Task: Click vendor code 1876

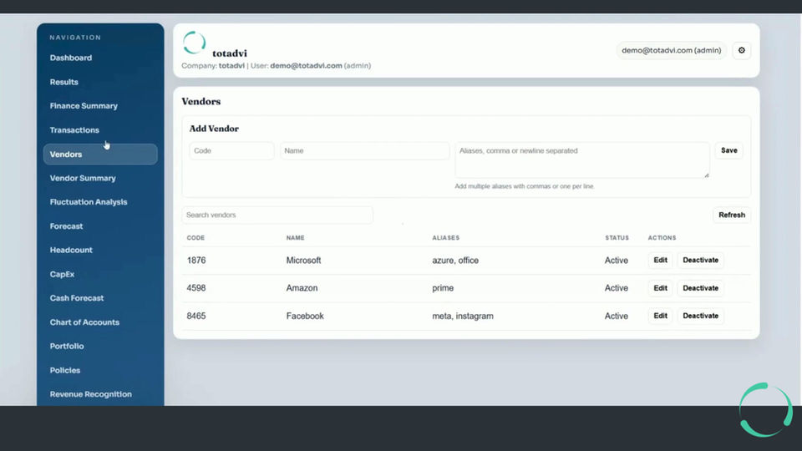Action: [x=196, y=261]
